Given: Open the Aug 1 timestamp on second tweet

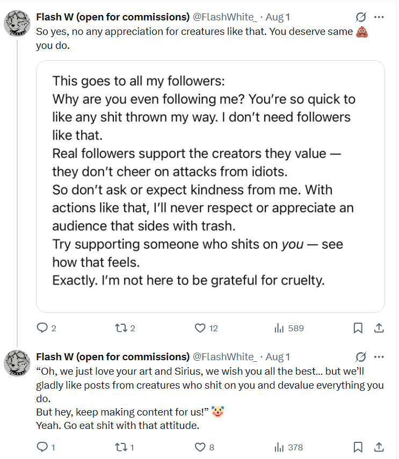Looking at the screenshot, I should (x=278, y=357).
